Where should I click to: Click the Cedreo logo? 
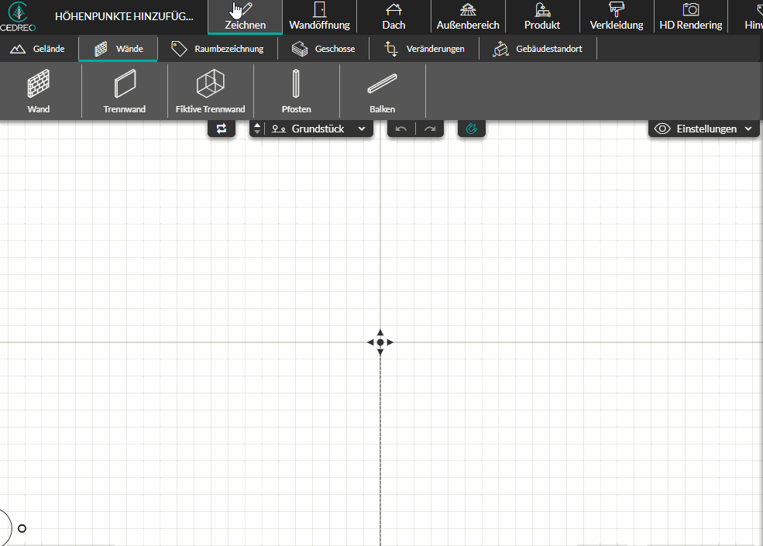pos(18,16)
